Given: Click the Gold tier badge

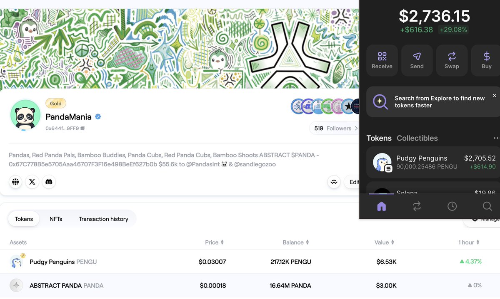Looking at the screenshot, I should pyautogui.click(x=56, y=104).
